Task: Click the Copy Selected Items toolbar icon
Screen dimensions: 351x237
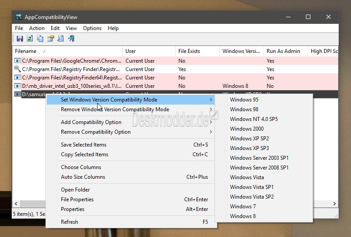Action: point(40,39)
